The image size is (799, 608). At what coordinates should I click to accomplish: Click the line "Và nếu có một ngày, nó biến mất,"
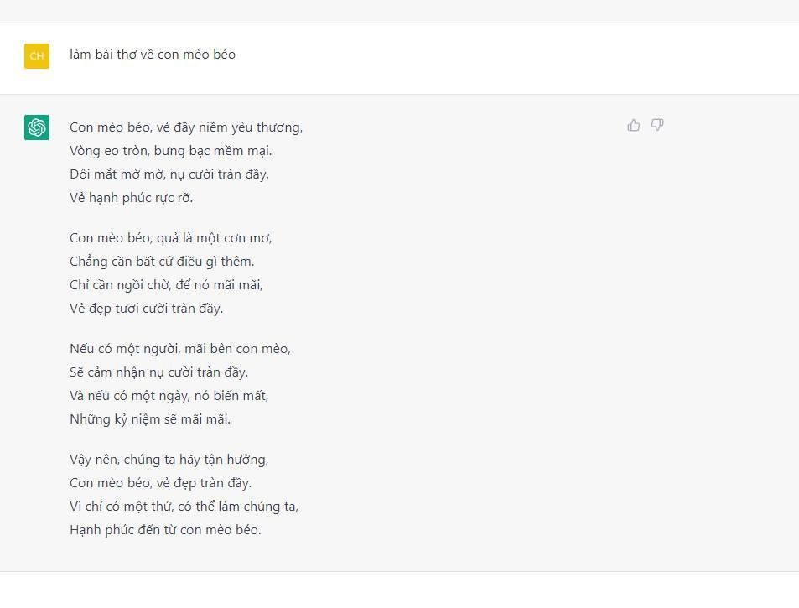(169, 396)
